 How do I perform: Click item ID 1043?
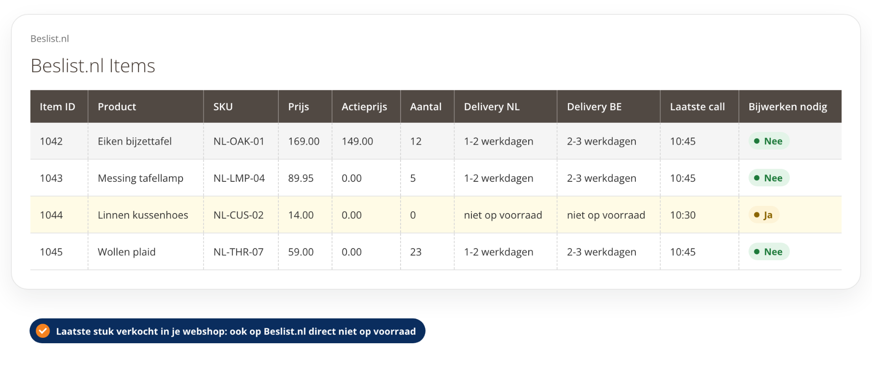(51, 178)
